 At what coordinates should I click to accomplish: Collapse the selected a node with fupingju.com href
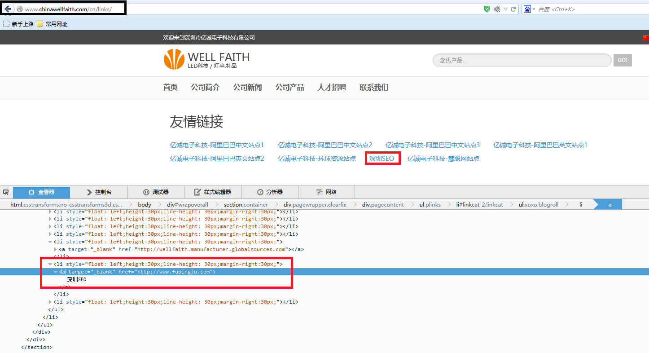pos(55,272)
